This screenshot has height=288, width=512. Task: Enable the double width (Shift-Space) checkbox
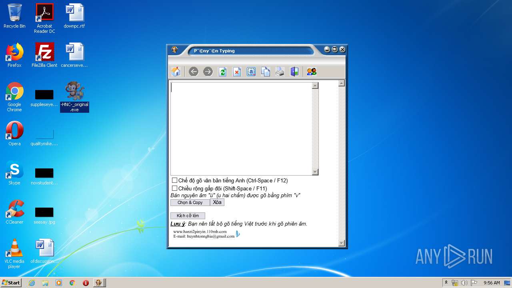pyautogui.click(x=174, y=188)
